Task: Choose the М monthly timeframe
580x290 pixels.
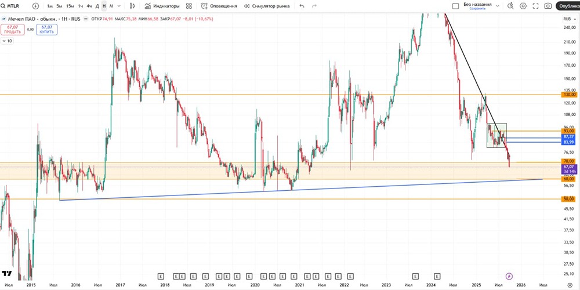Action: tap(111, 6)
